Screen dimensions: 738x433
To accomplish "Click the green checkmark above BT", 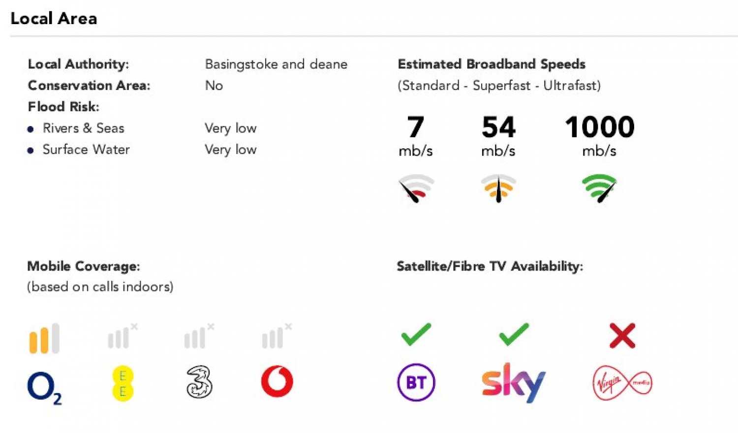I will click(x=416, y=335).
